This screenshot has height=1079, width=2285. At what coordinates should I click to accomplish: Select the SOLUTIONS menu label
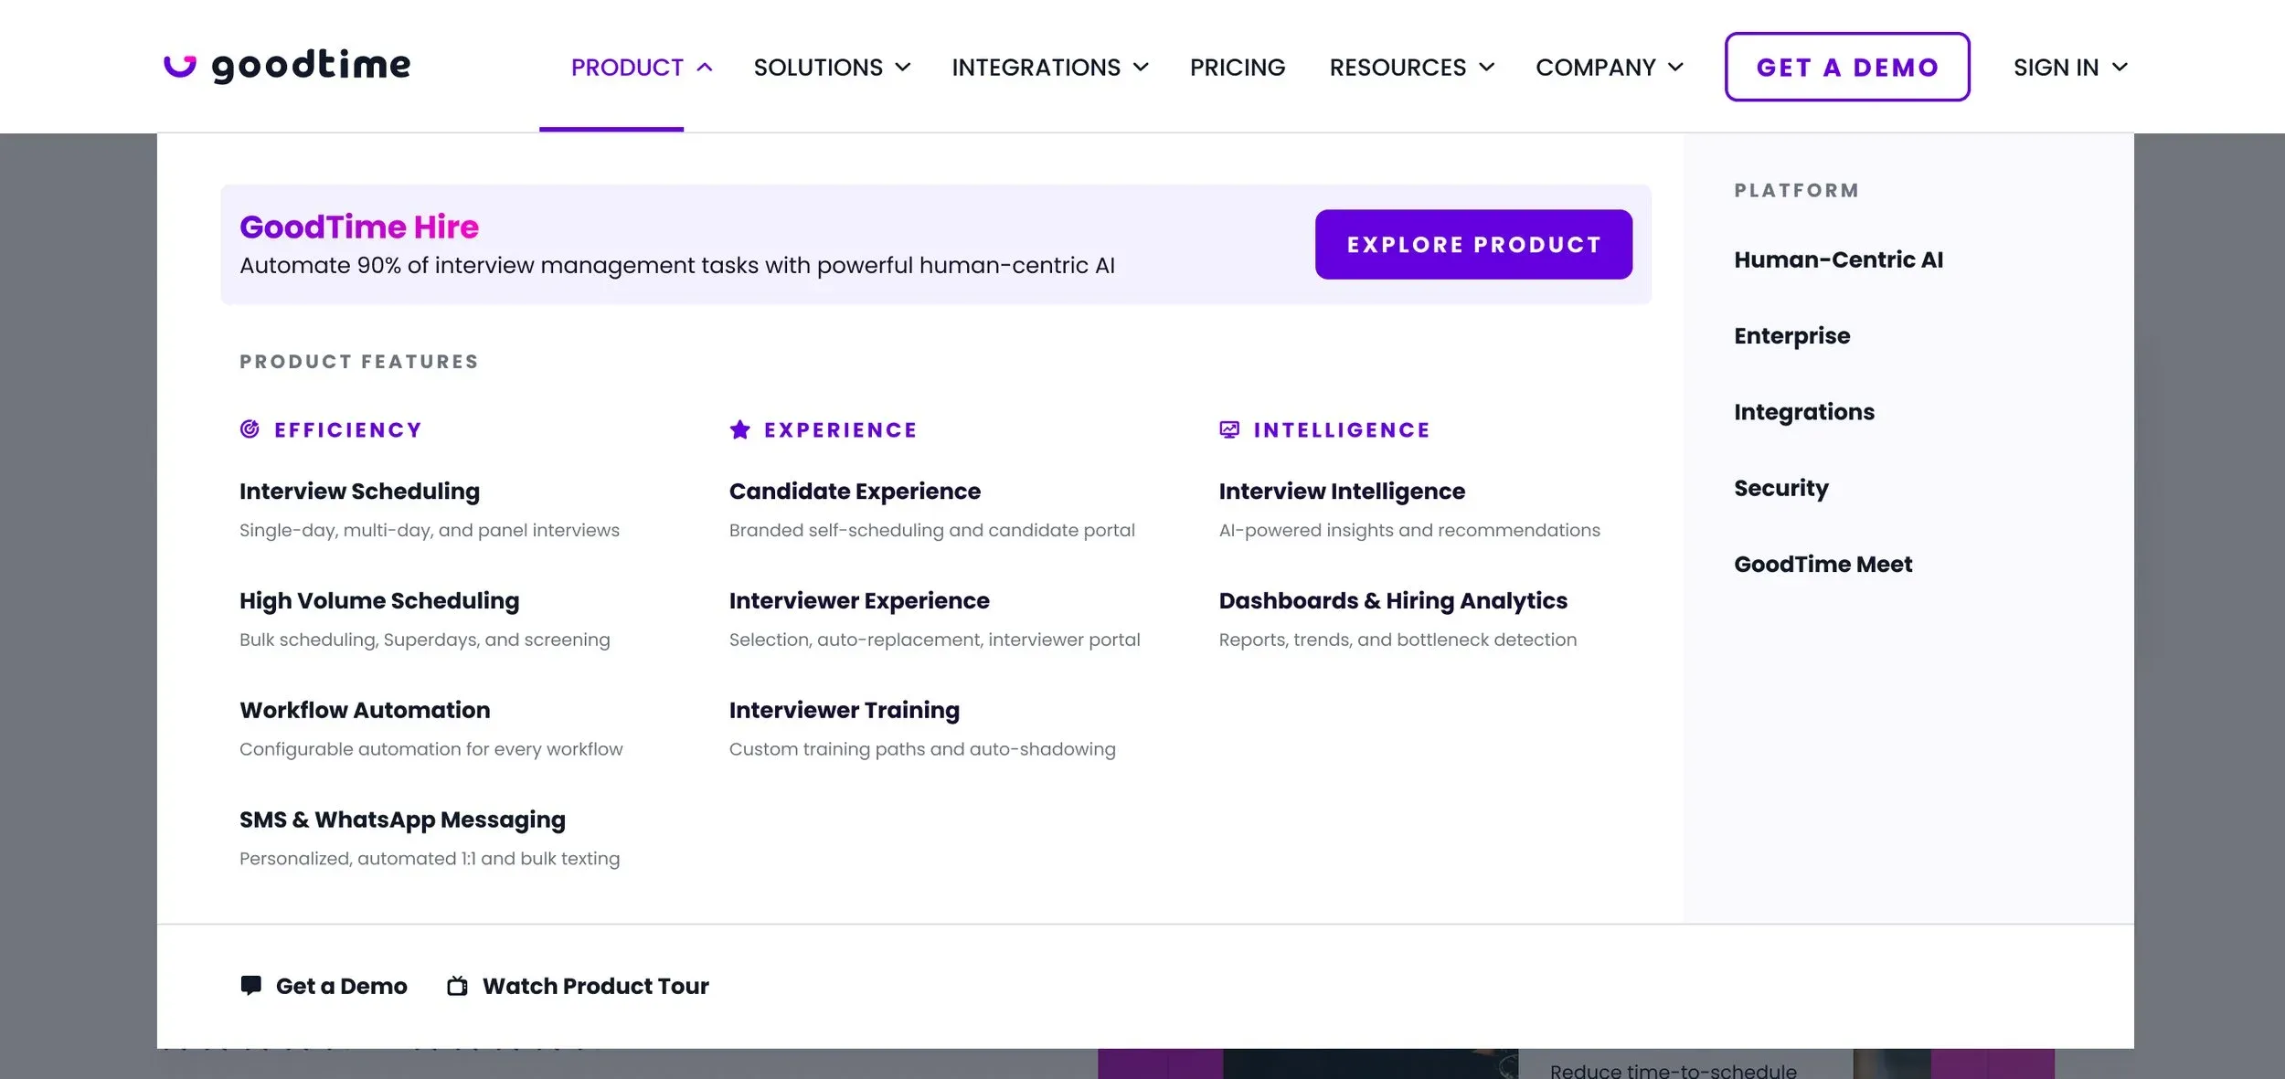click(x=818, y=68)
